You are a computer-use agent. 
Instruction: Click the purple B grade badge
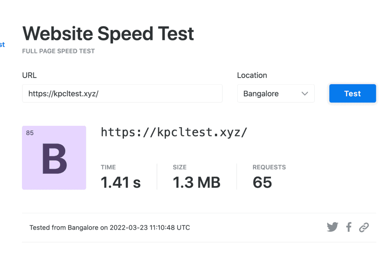[x=54, y=158]
